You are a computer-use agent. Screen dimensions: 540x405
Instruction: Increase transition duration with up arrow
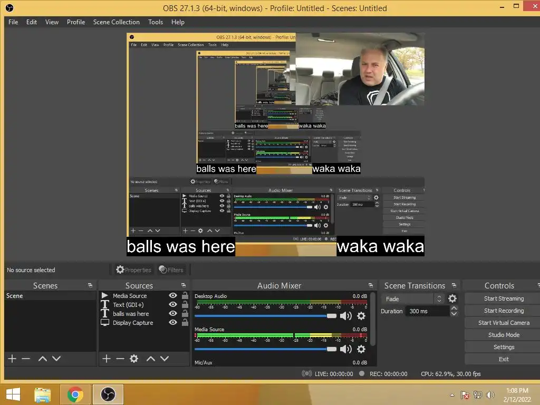click(454, 308)
